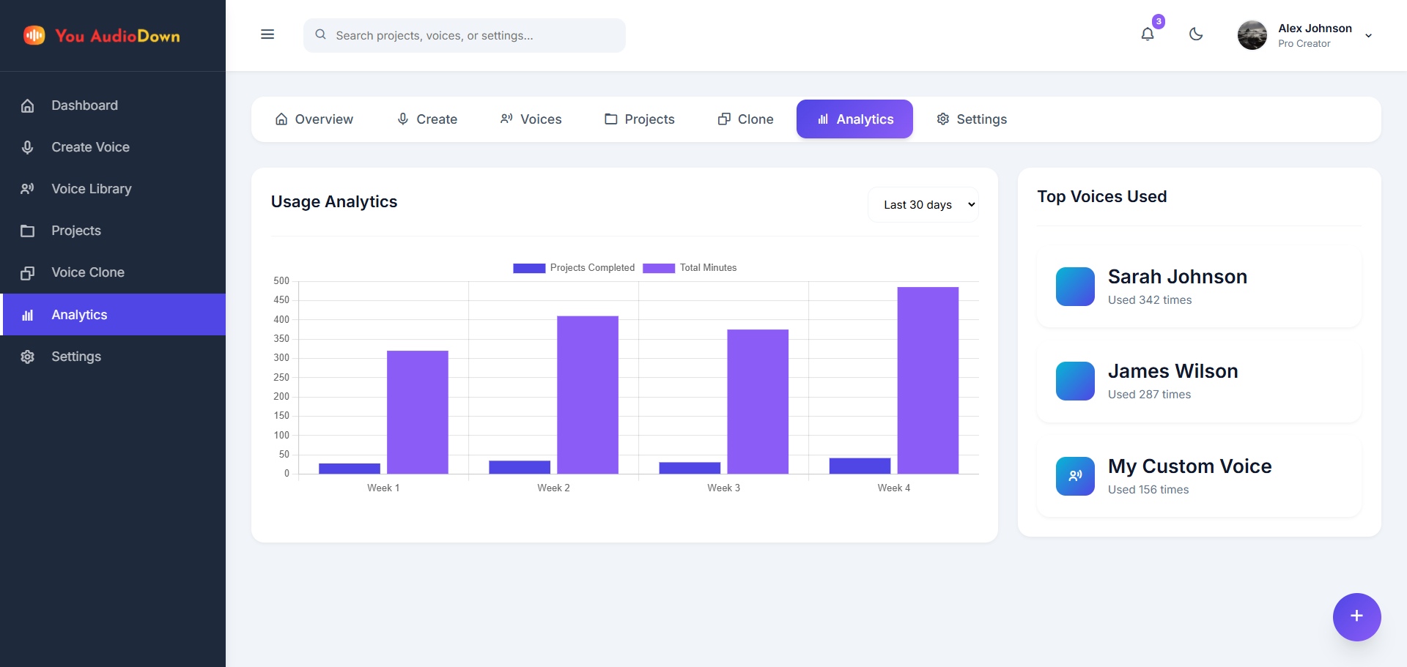The image size is (1407, 667).
Task: Switch to the Clone tab
Action: (x=745, y=119)
